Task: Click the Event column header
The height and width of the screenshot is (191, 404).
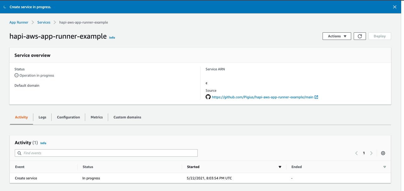Action: [x=20, y=167]
